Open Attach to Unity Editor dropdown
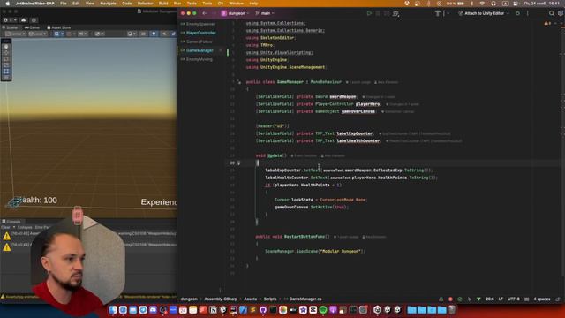The height and width of the screenshot is (318, 565). pyautogui.click(x=484, y=13)
